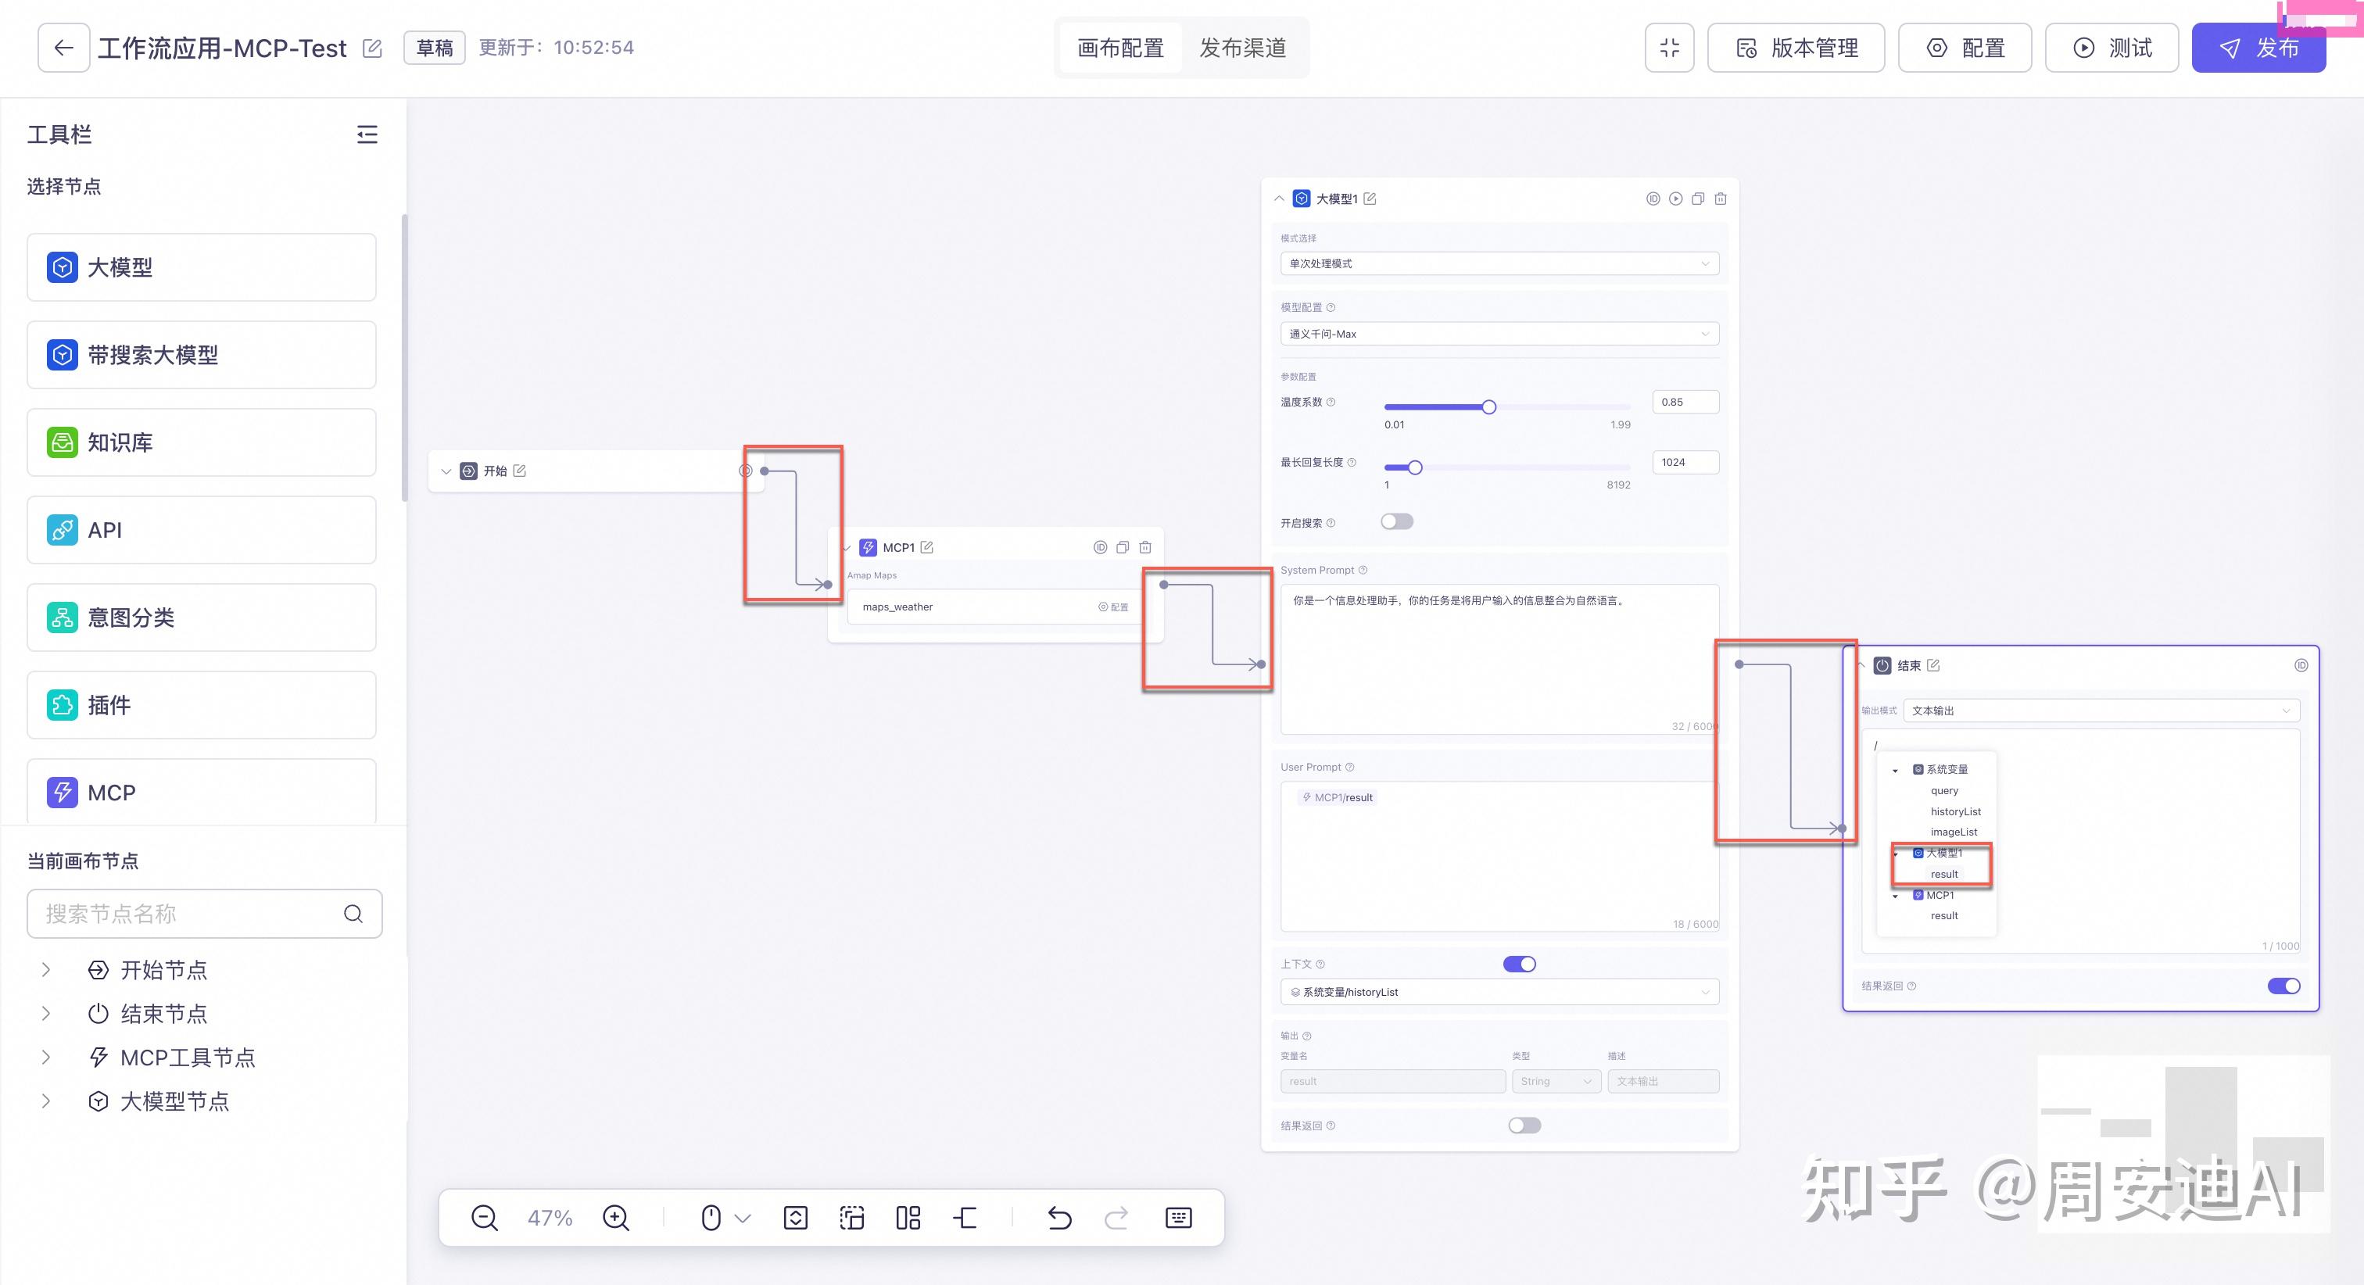Click the back arrow button
The height and width of the screenshot is (1285, 2364).
63,48
